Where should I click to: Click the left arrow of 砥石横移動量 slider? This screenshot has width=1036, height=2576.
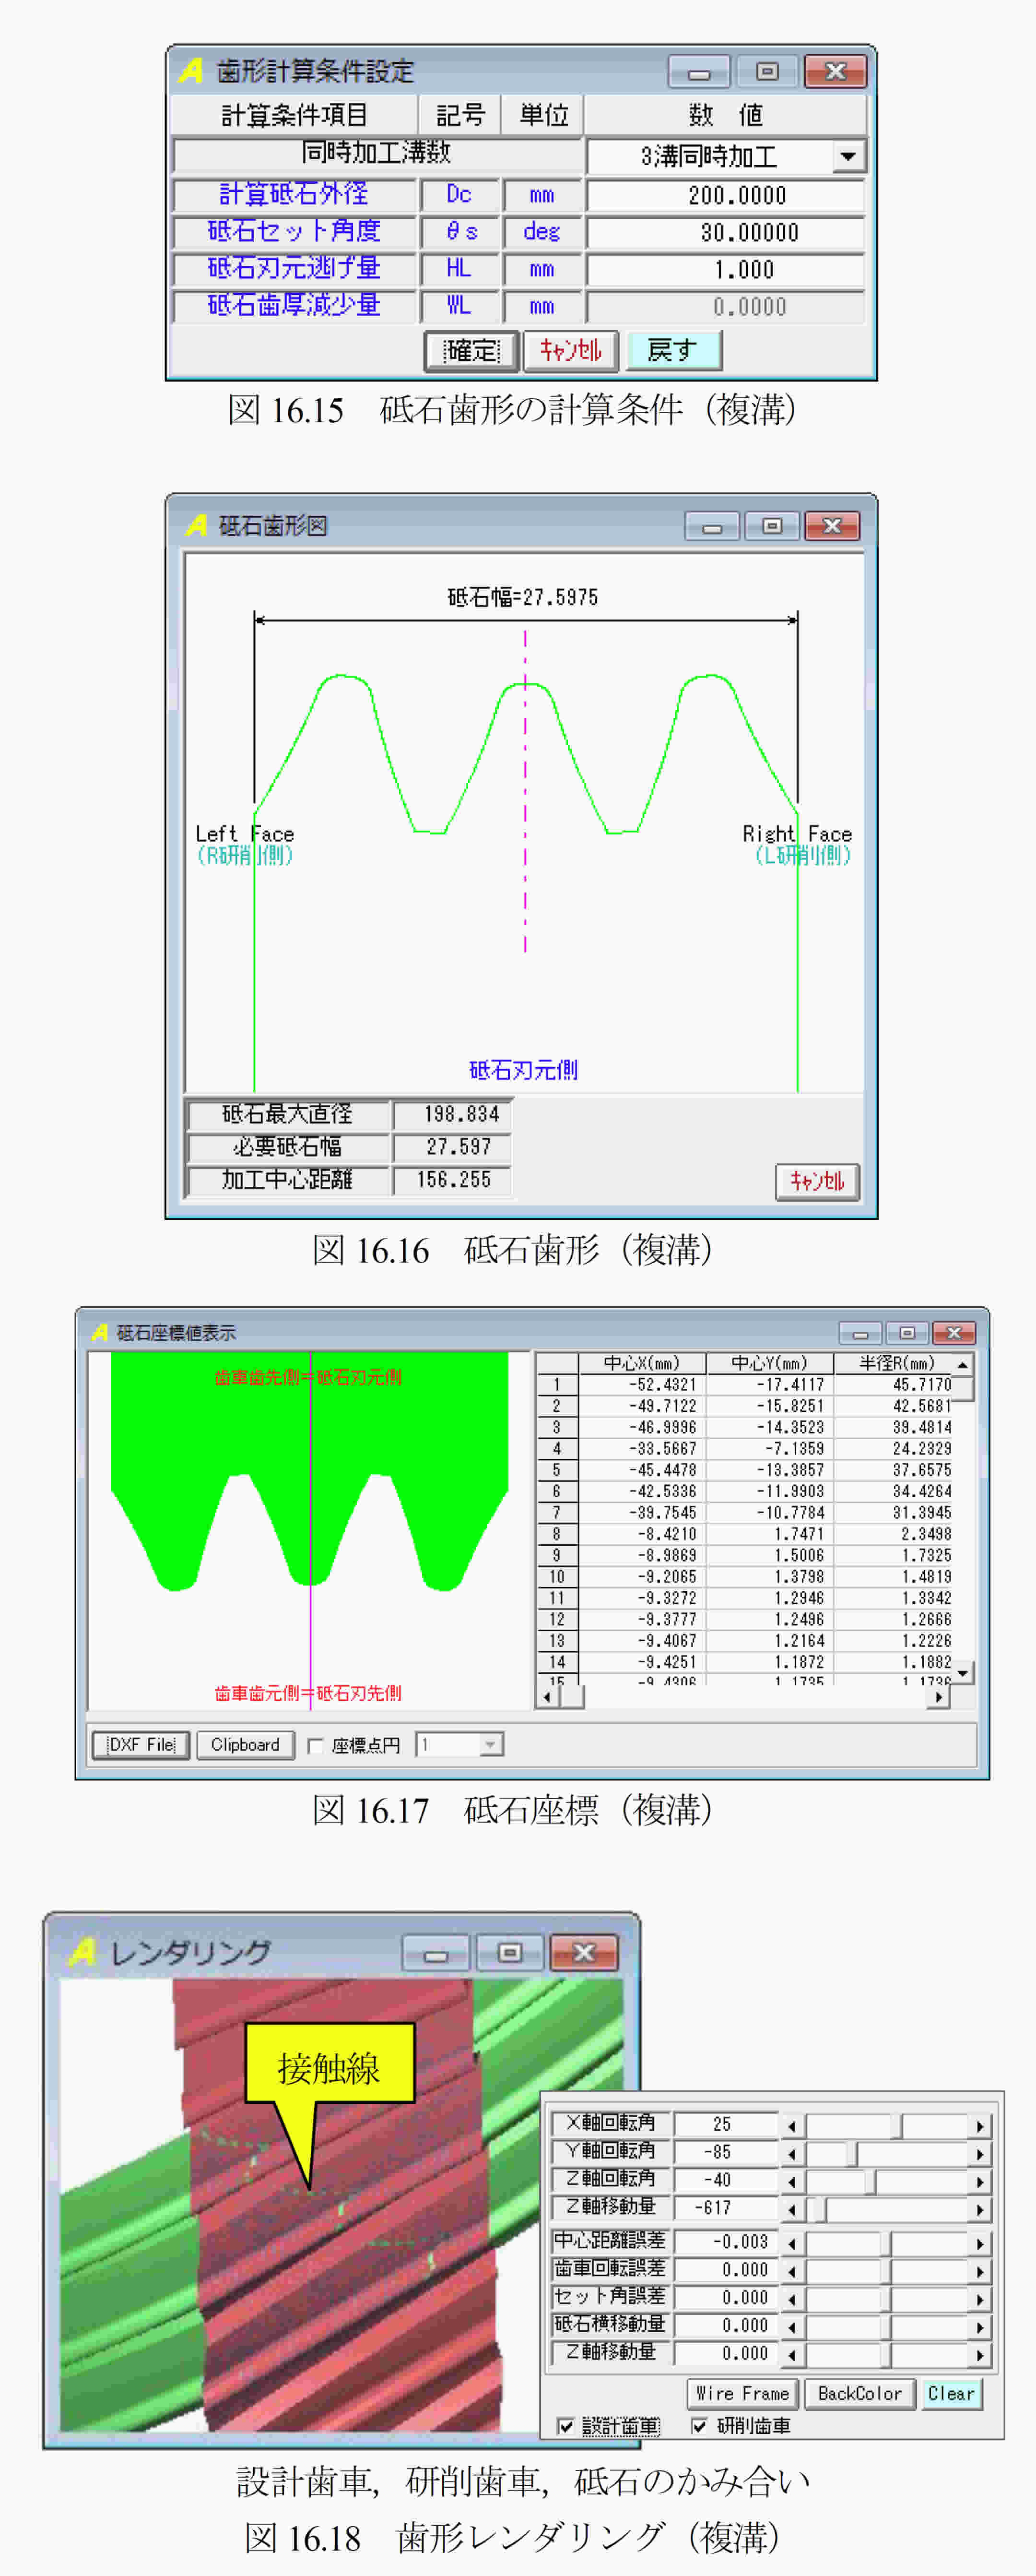coord(792,2328)
